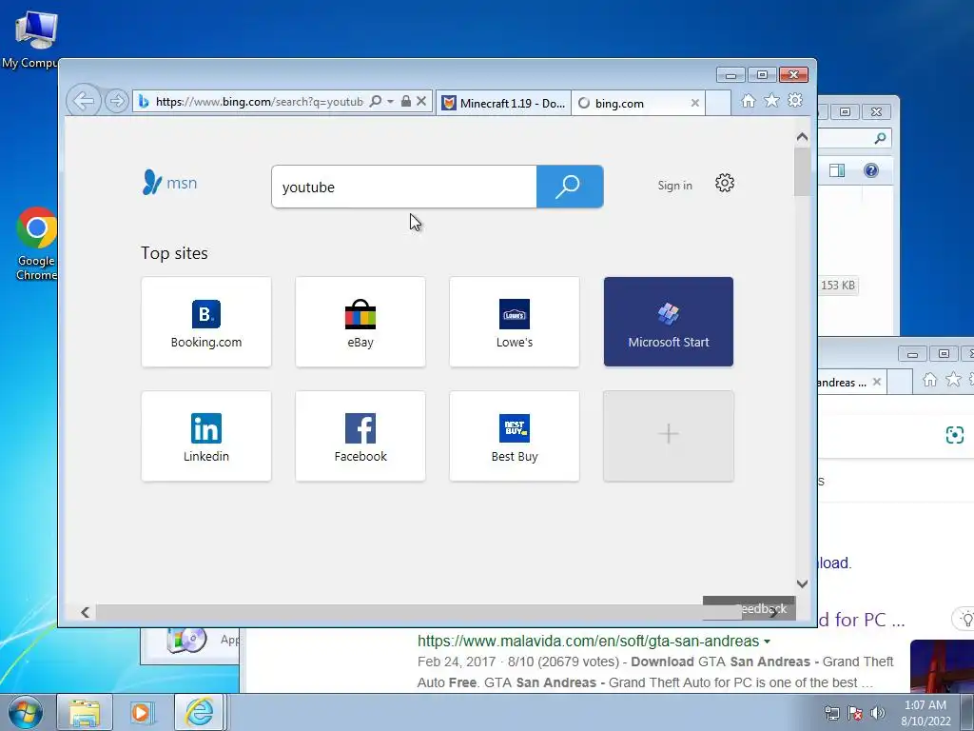Viewport: 974px width, 731px height.
Task: Open the Best Buy top site tile
Action: tap(515, 436)
